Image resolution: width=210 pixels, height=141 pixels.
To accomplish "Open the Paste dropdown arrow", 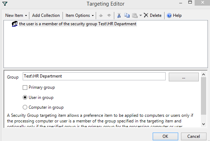I will point(140,15).
